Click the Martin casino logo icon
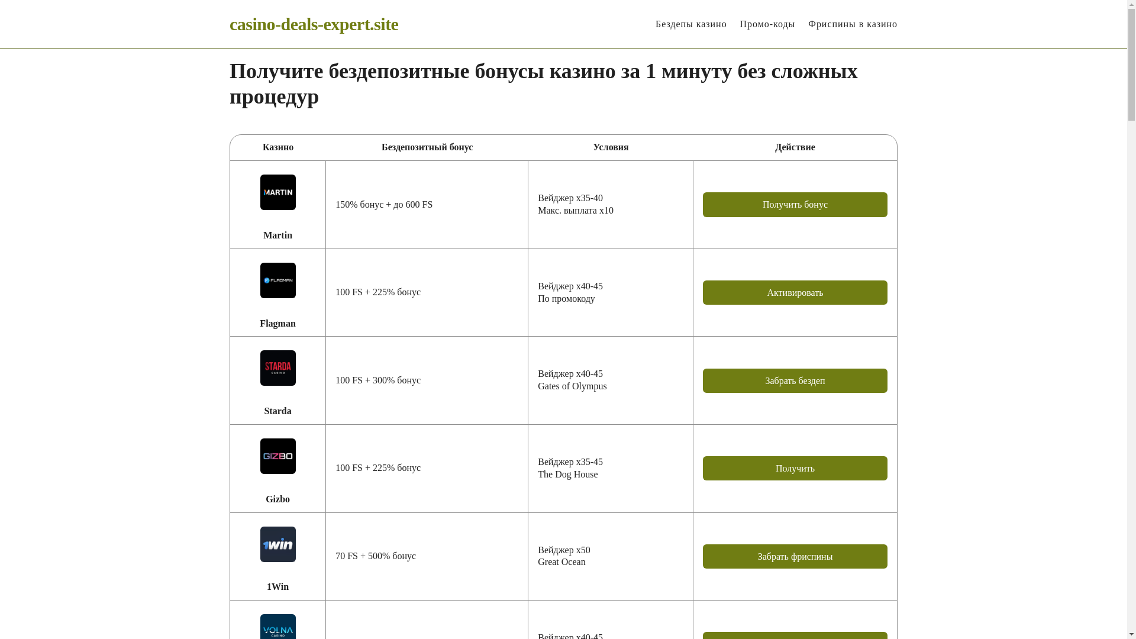 point(277,192)
